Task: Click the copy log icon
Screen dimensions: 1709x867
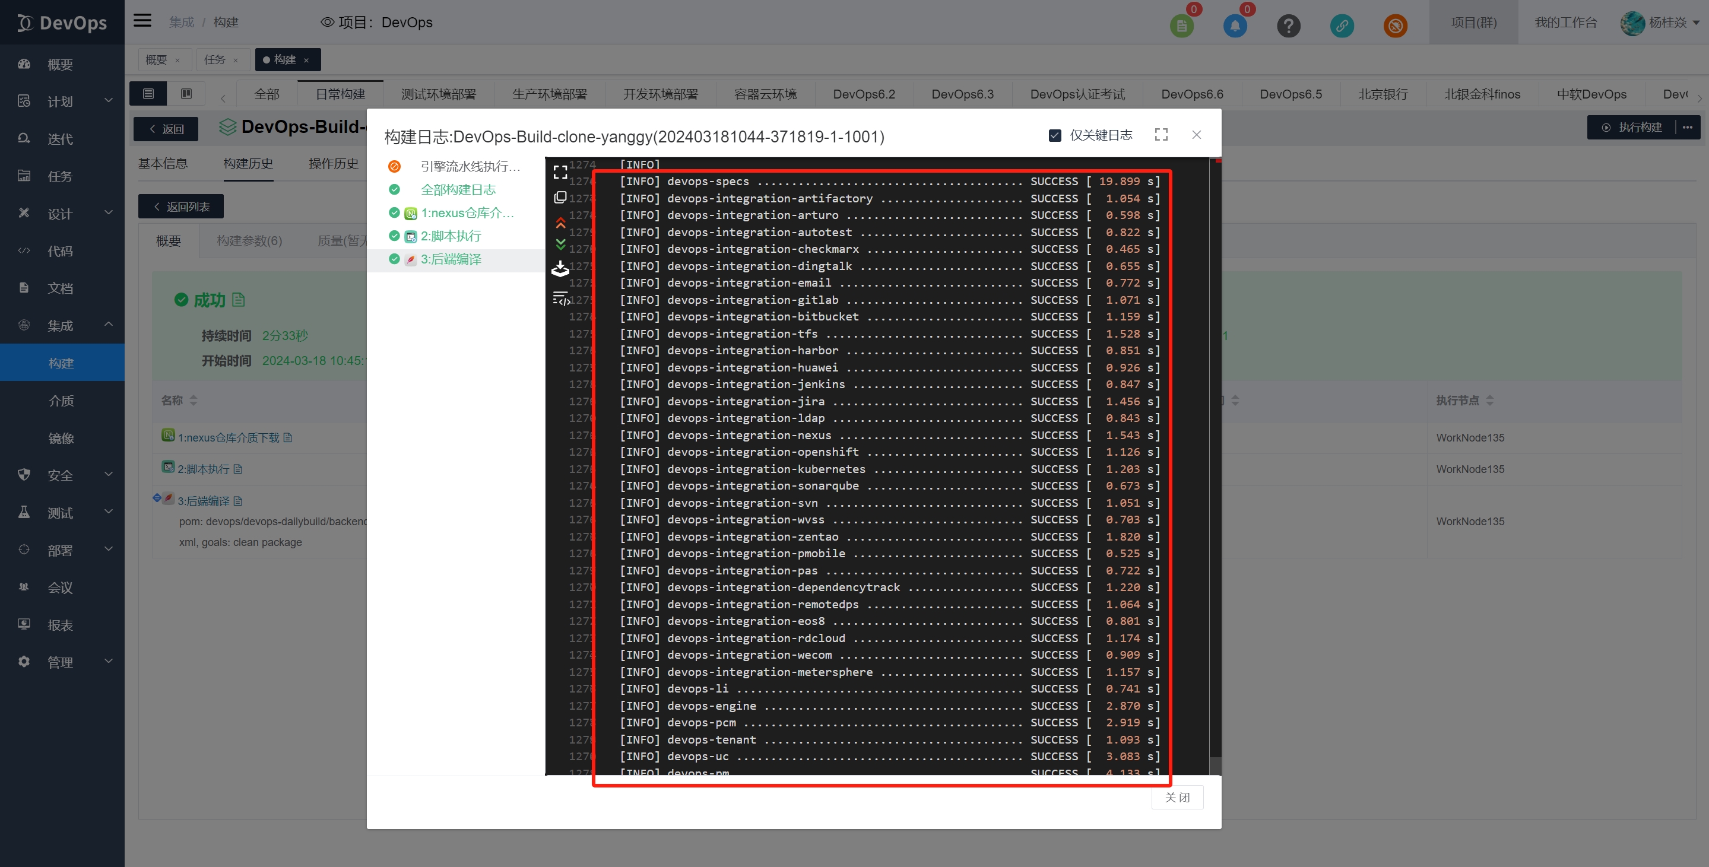Action: click(x=560, y=198)
